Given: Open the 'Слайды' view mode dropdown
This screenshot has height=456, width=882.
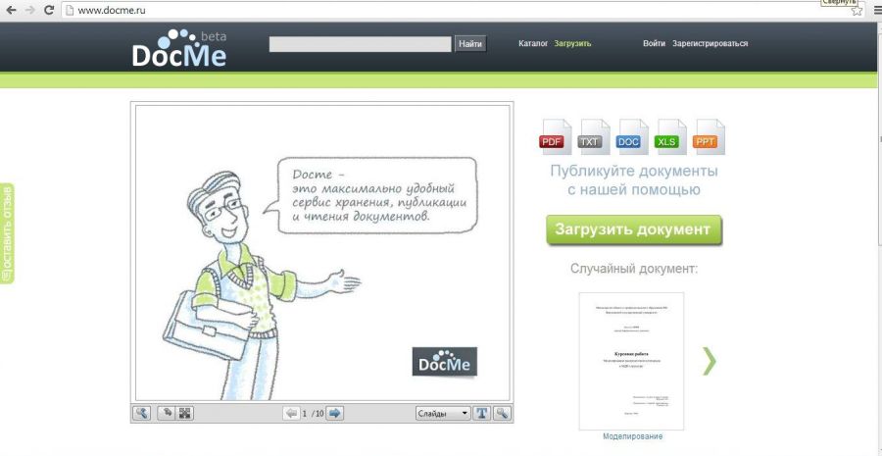Looking at the screenshot, I should (443, 413).
